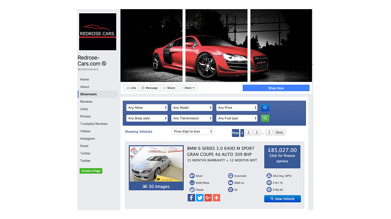The height and width of the screenshot is (219, 391).
Task: Click the insurance group 50 icon
Action: tap(230, 190)
